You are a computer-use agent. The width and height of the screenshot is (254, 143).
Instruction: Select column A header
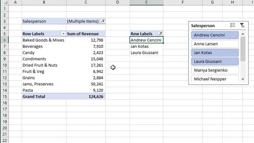[x=15, y=2]
